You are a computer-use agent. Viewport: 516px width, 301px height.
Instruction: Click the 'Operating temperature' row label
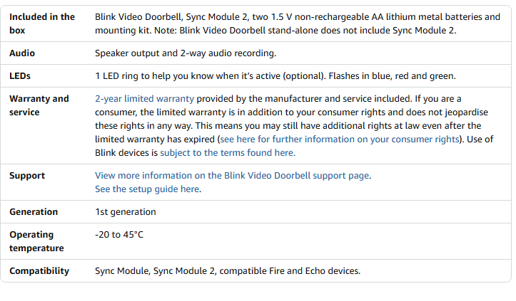coord(36,241)
